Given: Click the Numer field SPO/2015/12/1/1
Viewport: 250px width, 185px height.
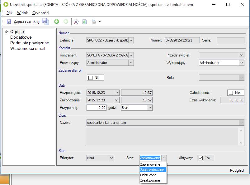Looking at the screenshot, I should coord(182,40).
